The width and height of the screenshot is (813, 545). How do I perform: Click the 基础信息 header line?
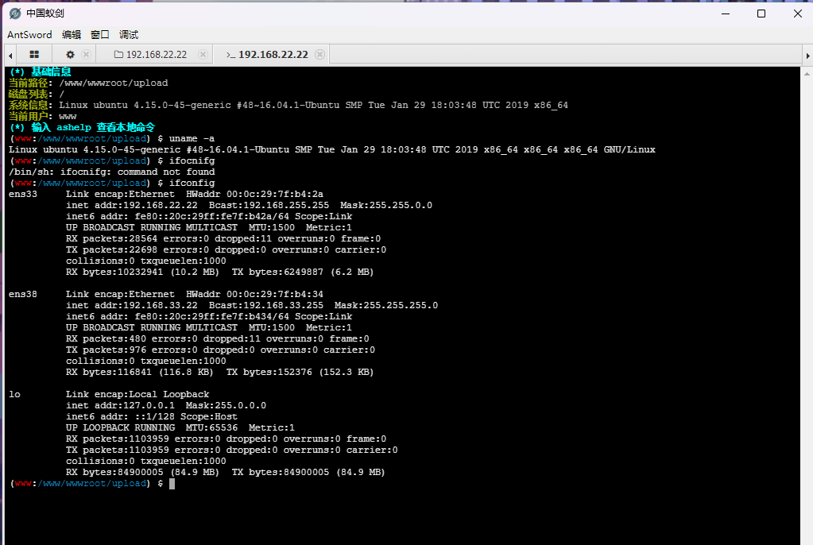click(x=40, y=72)
